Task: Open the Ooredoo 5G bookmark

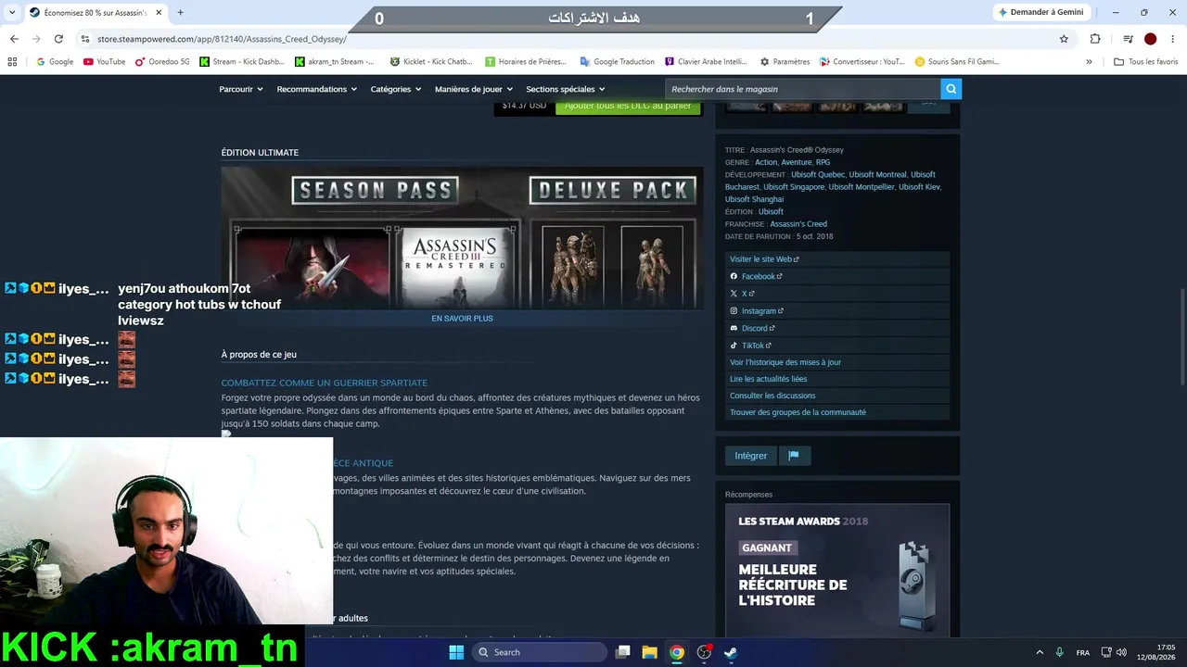Action: [162, 62]
